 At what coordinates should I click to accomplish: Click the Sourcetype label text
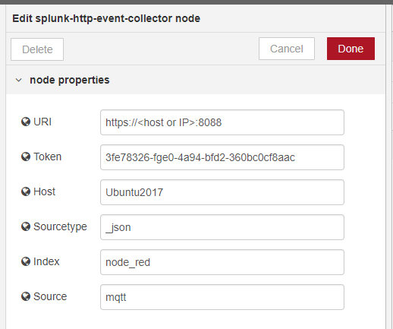(x=60, y=227)
